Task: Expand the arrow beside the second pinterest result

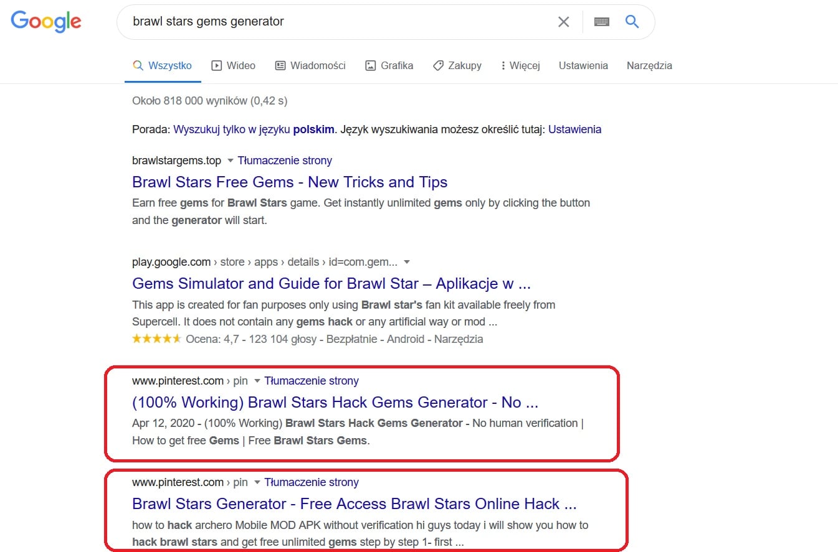Action: pyautogui.click(x=257, y=482)
